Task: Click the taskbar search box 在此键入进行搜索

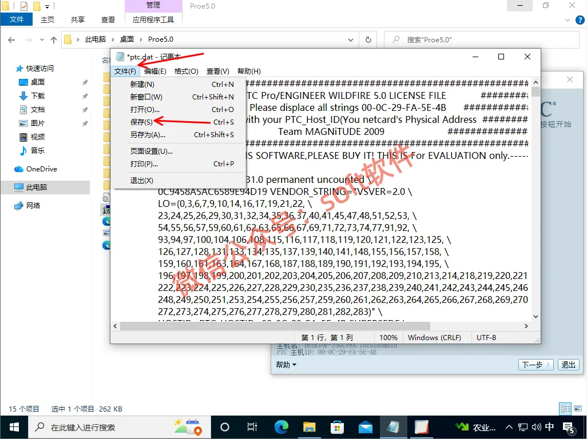Action: (x=120, y=427)
